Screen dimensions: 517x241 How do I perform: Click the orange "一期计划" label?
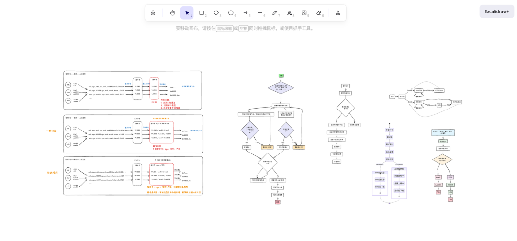(x=51, y=131)
